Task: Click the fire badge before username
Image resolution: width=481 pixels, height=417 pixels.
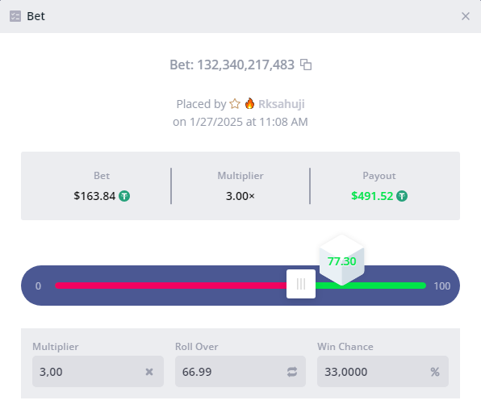Action: click(x=249, y=103)
